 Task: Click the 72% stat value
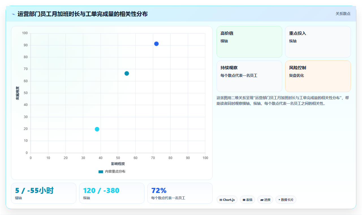[x=159, y=191]
